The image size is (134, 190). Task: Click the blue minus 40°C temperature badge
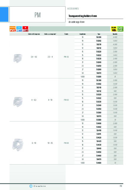[x=19, y=29]
